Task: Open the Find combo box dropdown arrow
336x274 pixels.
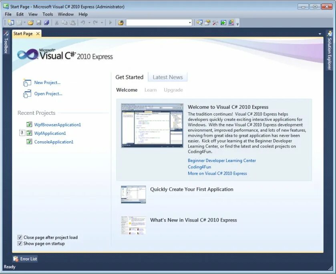Action: [190, 22]
